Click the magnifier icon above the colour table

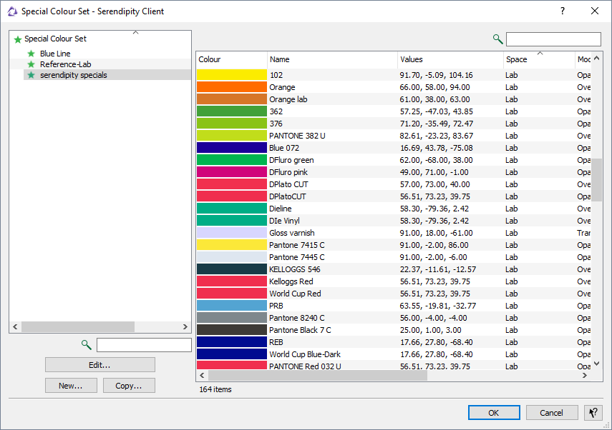(x=497, y=39)
